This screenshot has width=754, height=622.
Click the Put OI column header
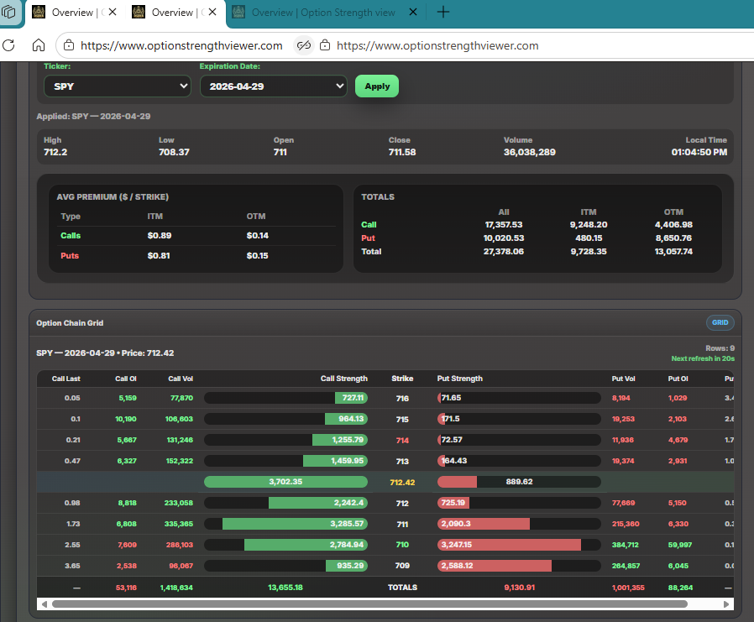[x=678, y=379]
